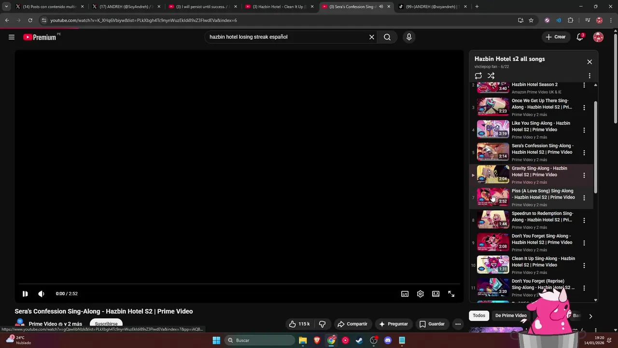Seek on the video progress bar
Image resolution: width=618 pixels, height=348 pixels.
coord(239,284)
